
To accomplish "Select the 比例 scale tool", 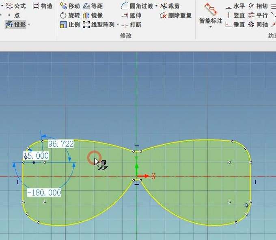I will [x=70, y=24].
